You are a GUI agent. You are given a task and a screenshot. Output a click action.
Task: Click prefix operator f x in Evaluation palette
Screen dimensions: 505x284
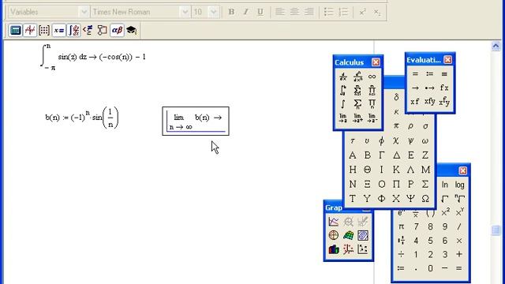444,88
